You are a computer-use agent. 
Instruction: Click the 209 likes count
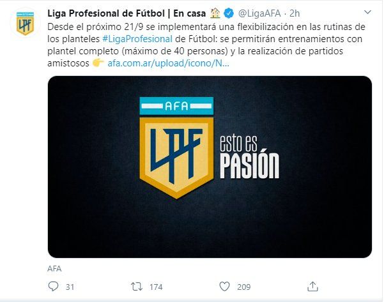243,287
